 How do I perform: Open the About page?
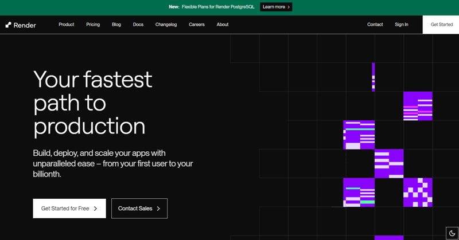click(223, 25)
